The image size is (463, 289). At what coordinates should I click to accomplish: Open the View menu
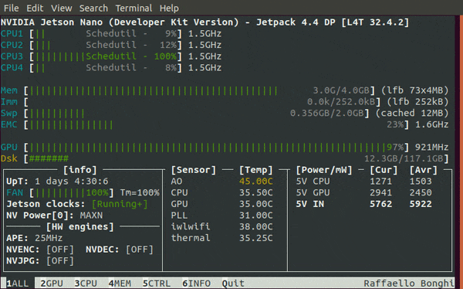[62, 8]
